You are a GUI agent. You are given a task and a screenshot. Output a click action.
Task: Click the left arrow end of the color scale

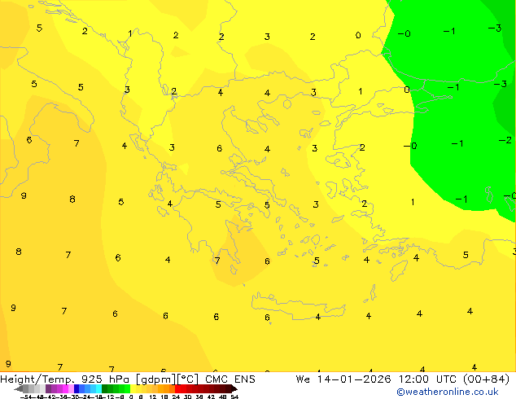[19, 389]
